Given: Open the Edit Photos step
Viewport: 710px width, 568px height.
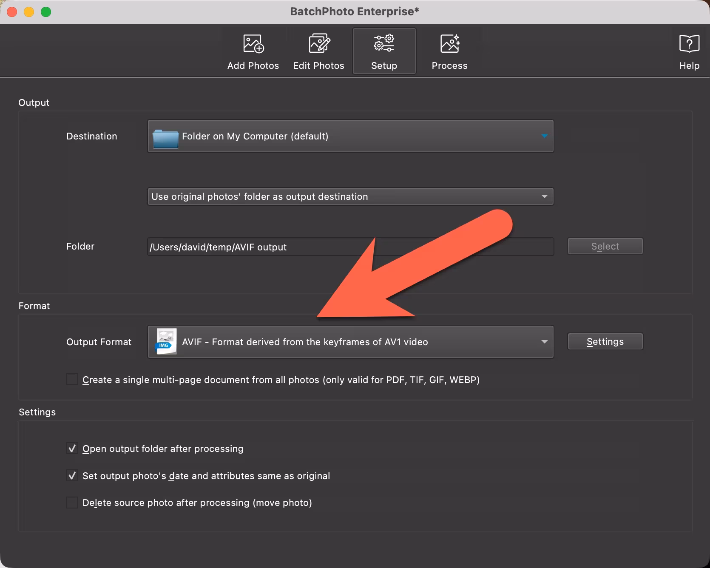Looking at the screenshot, I should coord(318,52).
